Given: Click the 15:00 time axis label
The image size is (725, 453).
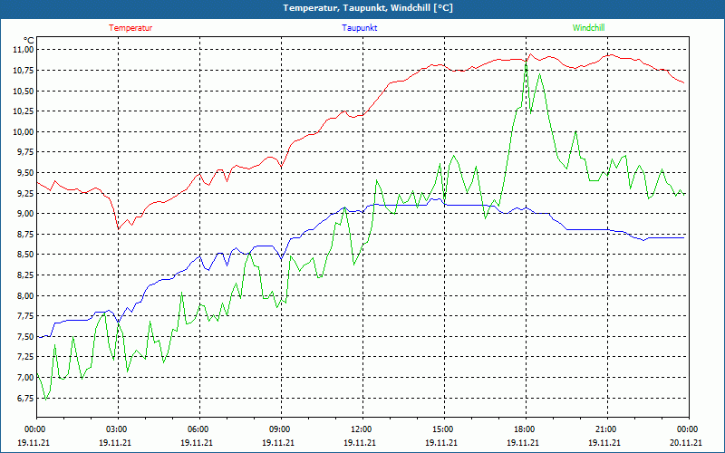Looking at the screenshot, I should (x=444, y=429).
